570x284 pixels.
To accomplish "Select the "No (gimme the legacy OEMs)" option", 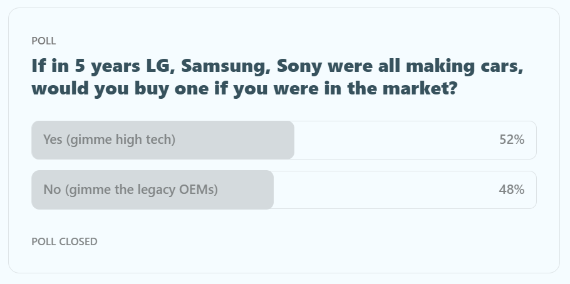I will 130,190.
